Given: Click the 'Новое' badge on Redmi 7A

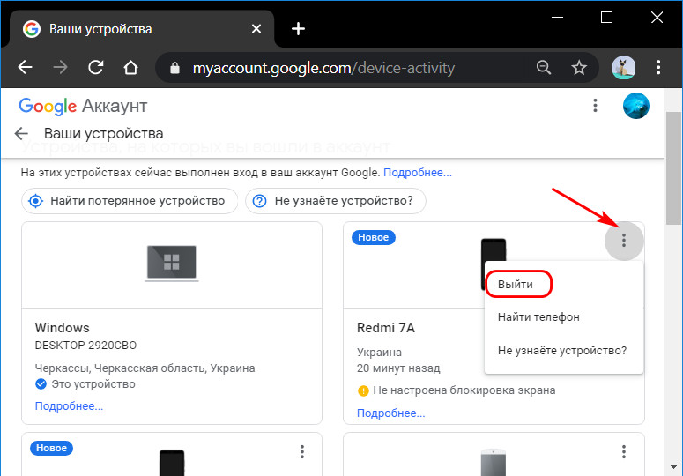Looking at the screenshot, I should pos(374,237).
